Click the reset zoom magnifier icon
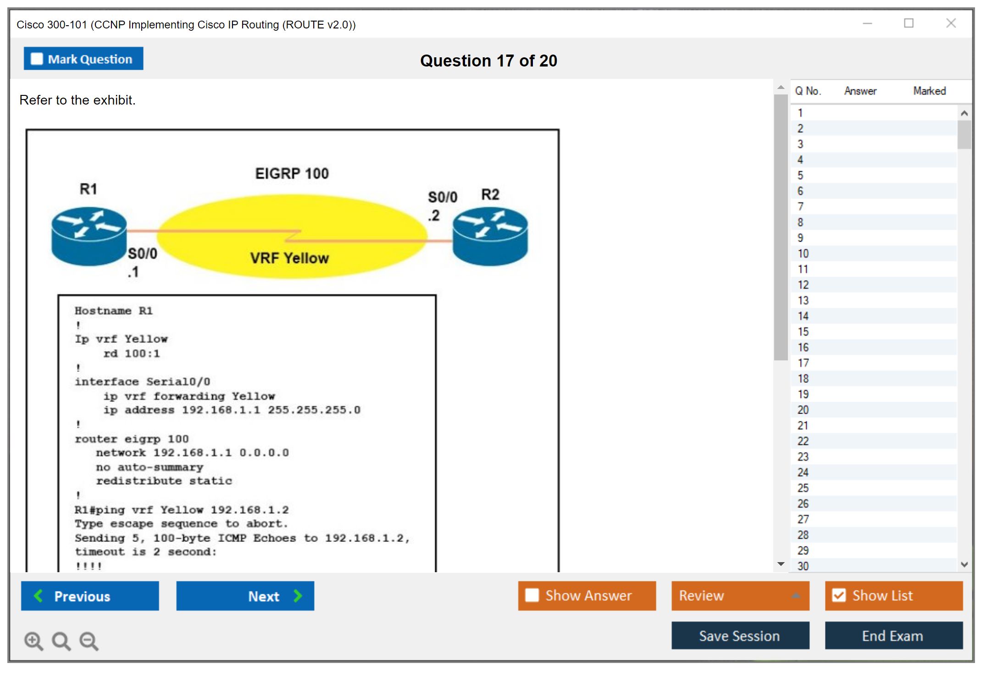This screenshot has width=986, height=674. [x=61, y=641]
